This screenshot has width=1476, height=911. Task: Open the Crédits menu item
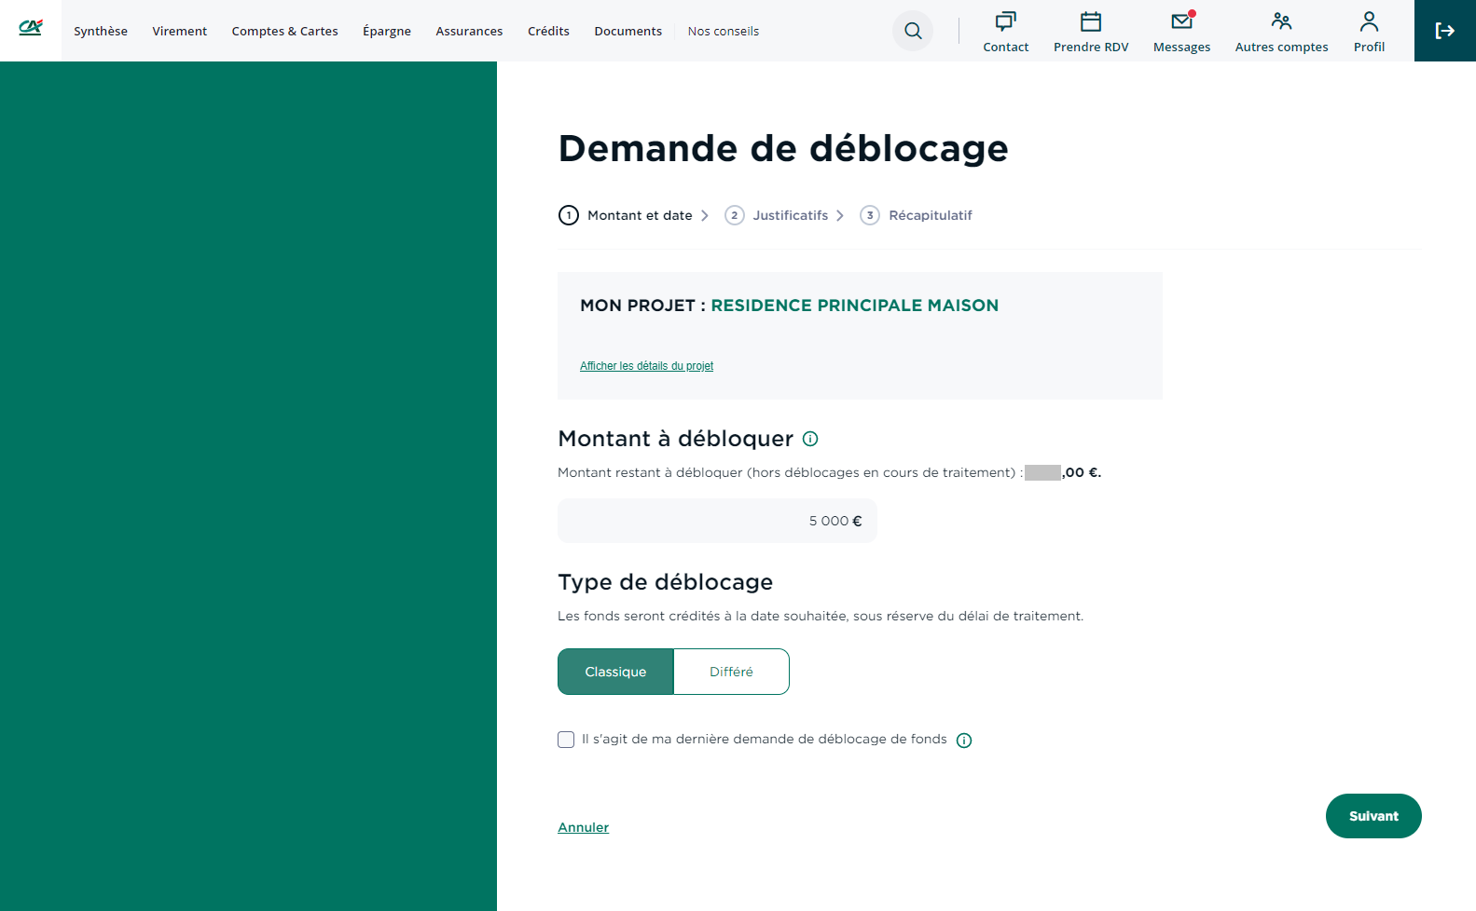[548, 31]
